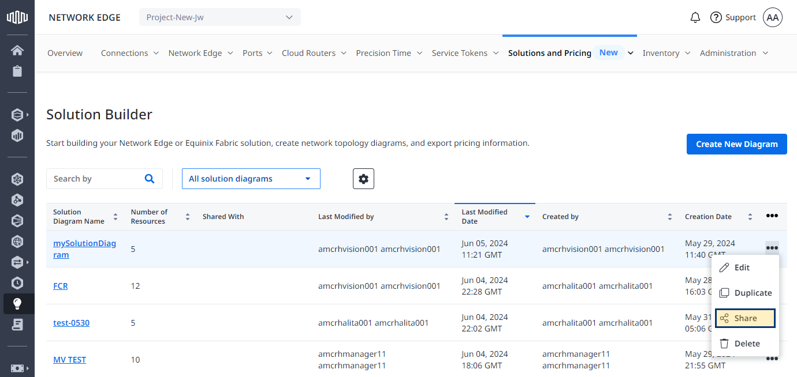
Task: Go to Home via sidebar house icon
Action: click(17, 50)
